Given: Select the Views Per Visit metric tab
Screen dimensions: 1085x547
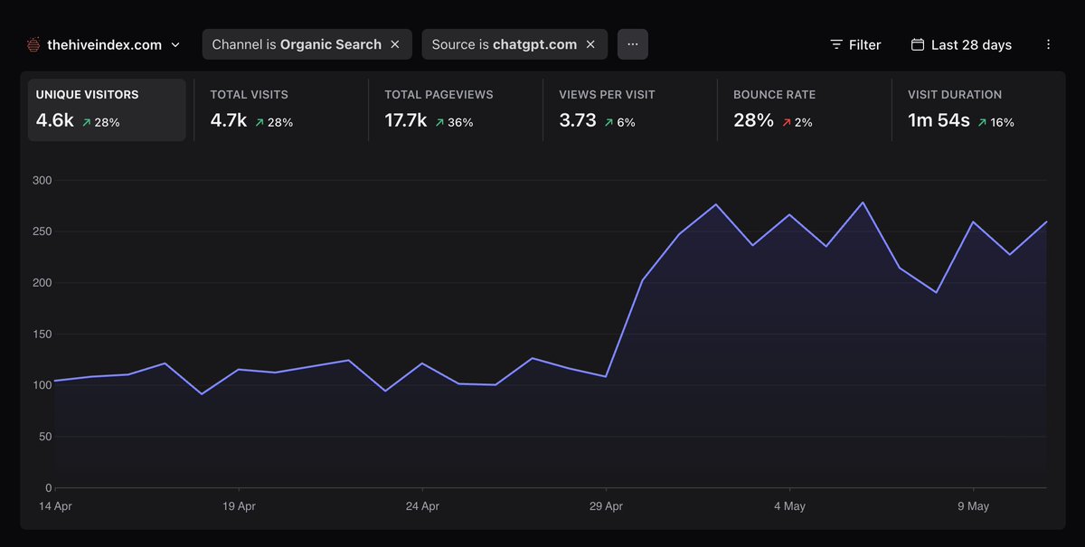Looking at the screenshot, I should tap(630, 109).
